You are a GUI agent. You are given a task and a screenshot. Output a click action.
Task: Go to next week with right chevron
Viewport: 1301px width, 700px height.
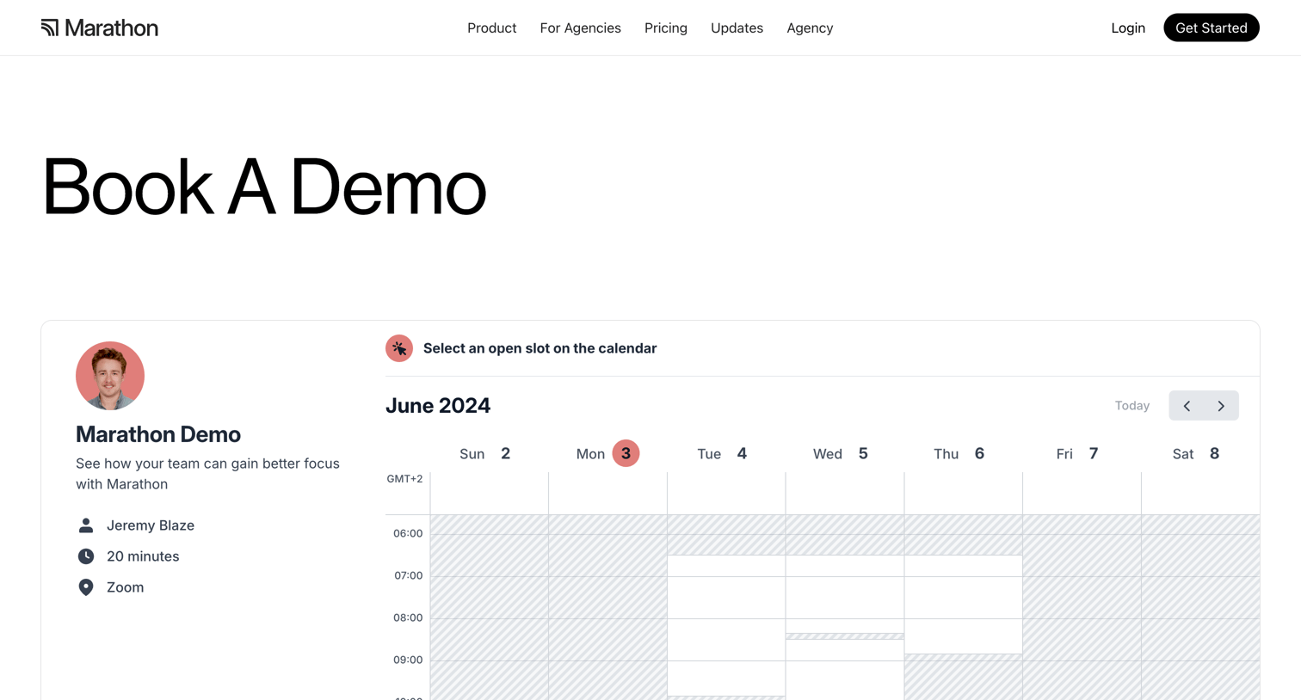coord(1221,406)
